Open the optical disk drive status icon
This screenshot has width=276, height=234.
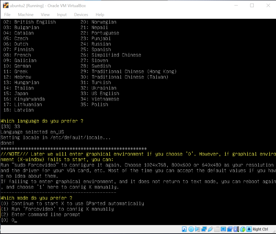coord(191,229)
